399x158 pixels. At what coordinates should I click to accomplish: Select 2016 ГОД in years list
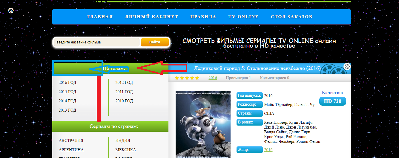click(x=67, y=83)
